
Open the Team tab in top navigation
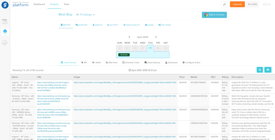tap(67, 4)
